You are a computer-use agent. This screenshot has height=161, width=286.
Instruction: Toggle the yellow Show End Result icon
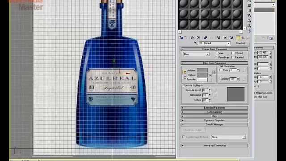pyautogui.click(x=238, y=38)
